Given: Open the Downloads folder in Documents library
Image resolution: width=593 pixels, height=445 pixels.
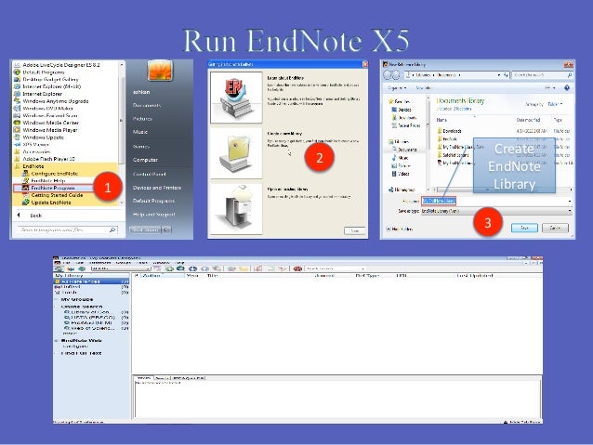Looking at the screenshot, I should pyautogui.click(x=452, y=131).
